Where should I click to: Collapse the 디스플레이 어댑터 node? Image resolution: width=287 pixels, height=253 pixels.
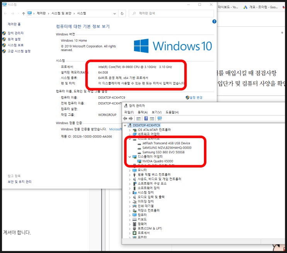click(x=130, y=157)
